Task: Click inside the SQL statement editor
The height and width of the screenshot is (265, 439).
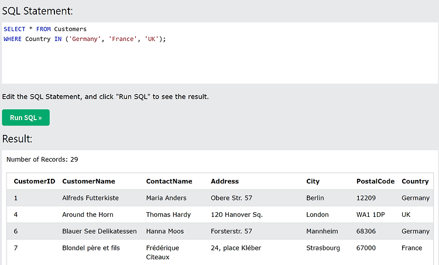Action: [x=220, y=53]
